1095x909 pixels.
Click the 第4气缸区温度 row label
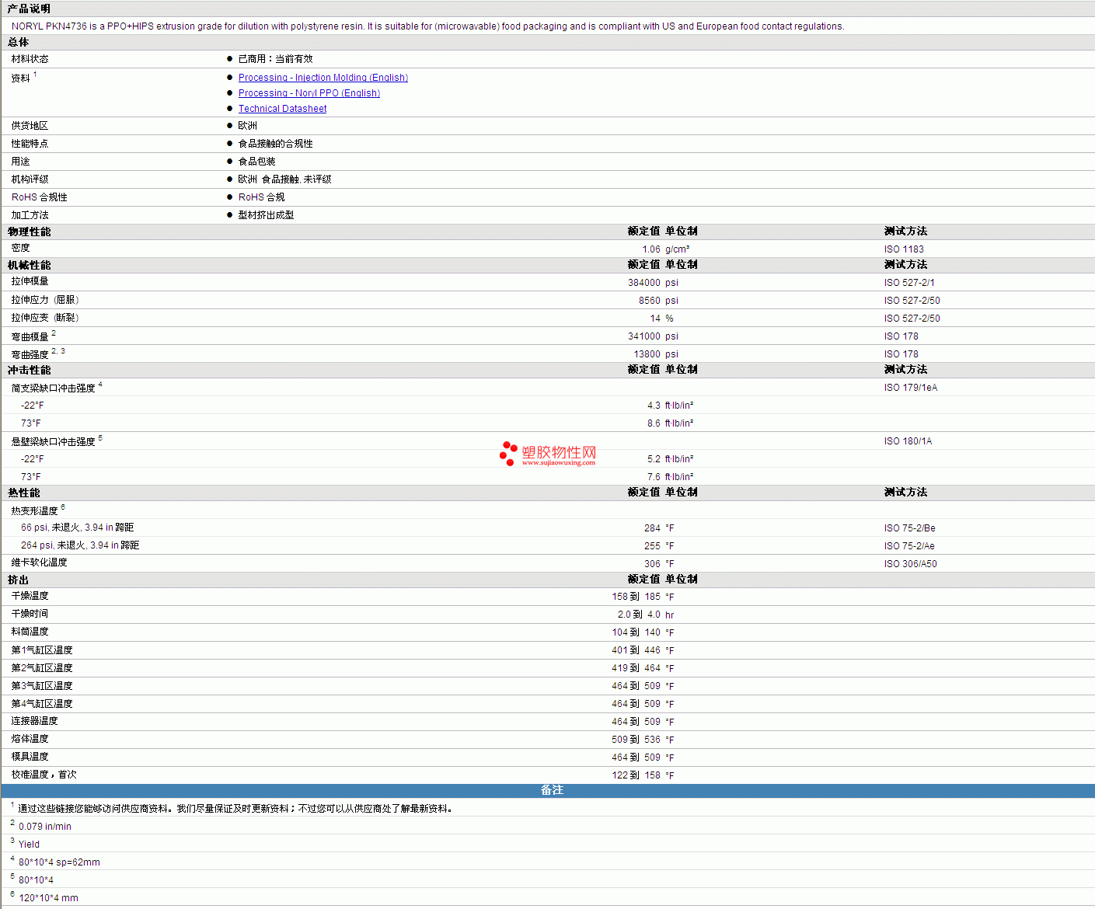click(x=42, y=704)
